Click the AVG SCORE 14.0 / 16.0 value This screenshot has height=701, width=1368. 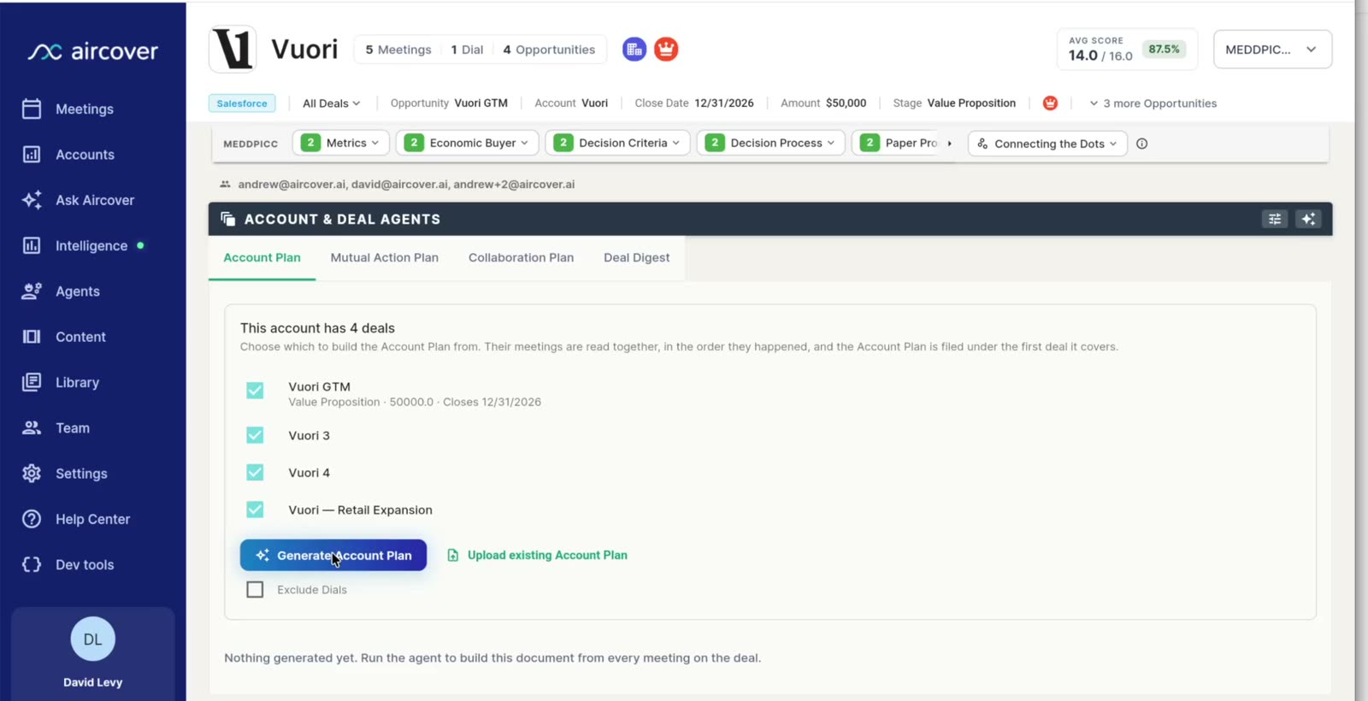tap(1100, 56)
